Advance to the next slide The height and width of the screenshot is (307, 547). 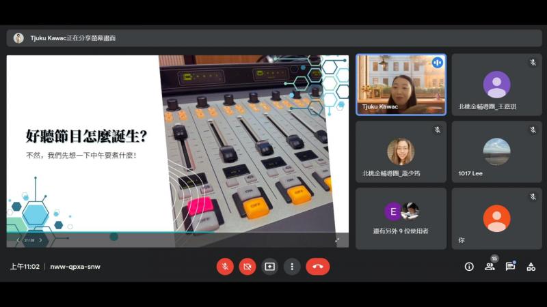(40, 240)
